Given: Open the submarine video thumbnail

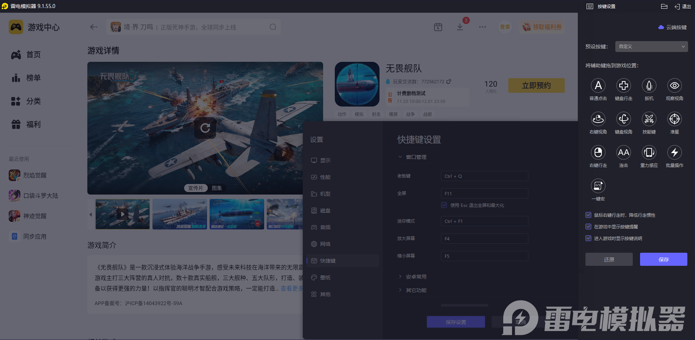Looking at the screenshot, I should 237,214.
